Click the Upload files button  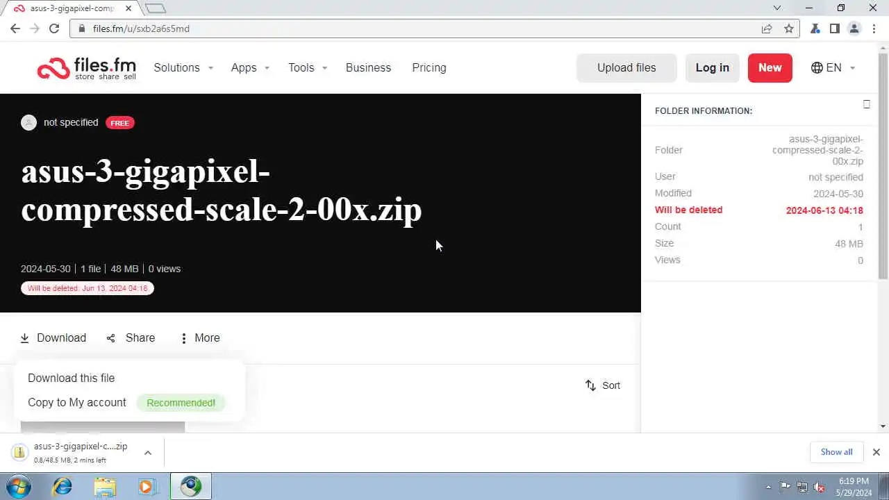click(x=626, y=67)
